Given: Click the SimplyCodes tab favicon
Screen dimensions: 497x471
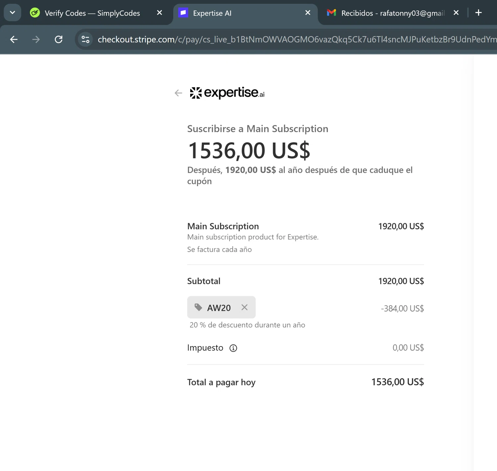Looking at the screenshot, I should pos(35,13).
